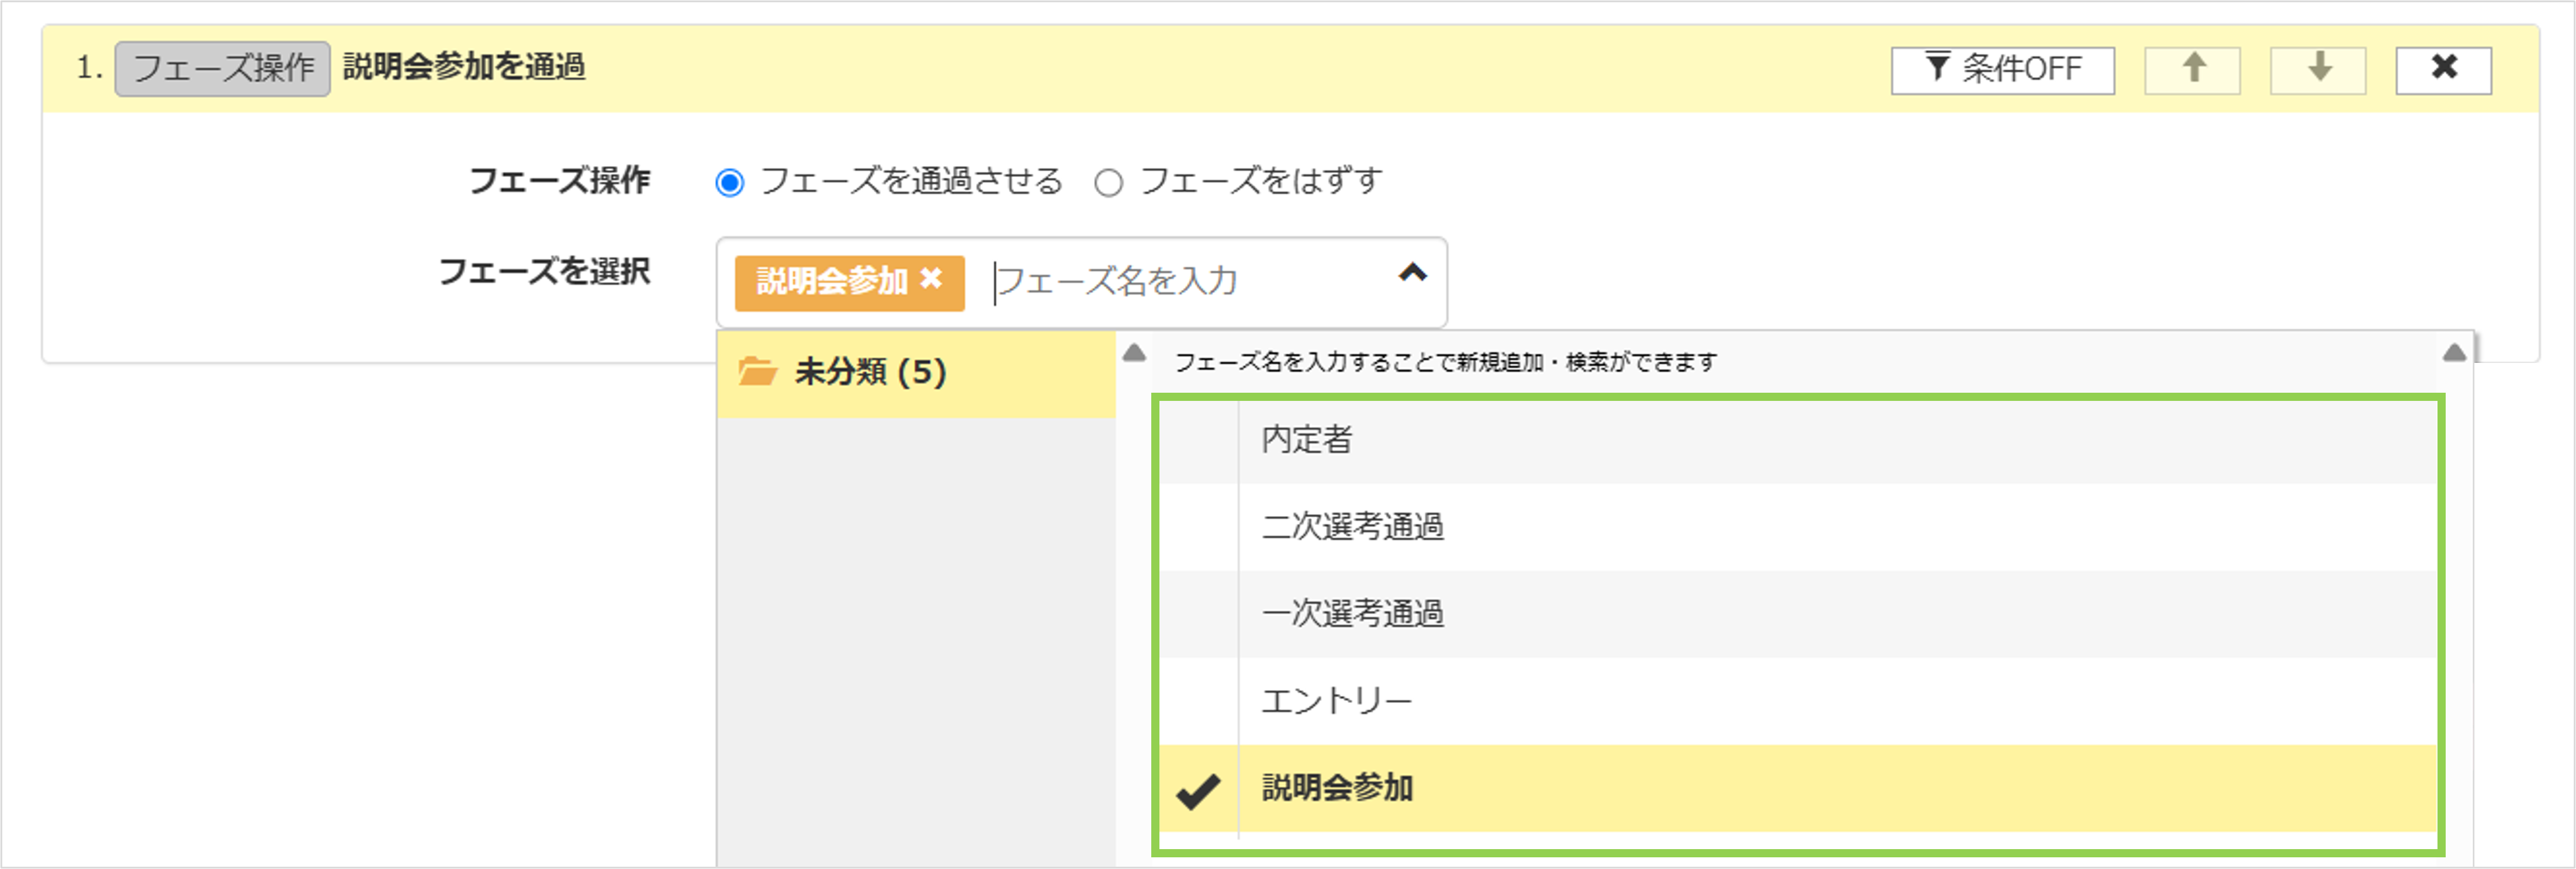Click the checkmark icon next to 説明会参加

tap(1197, 790)
